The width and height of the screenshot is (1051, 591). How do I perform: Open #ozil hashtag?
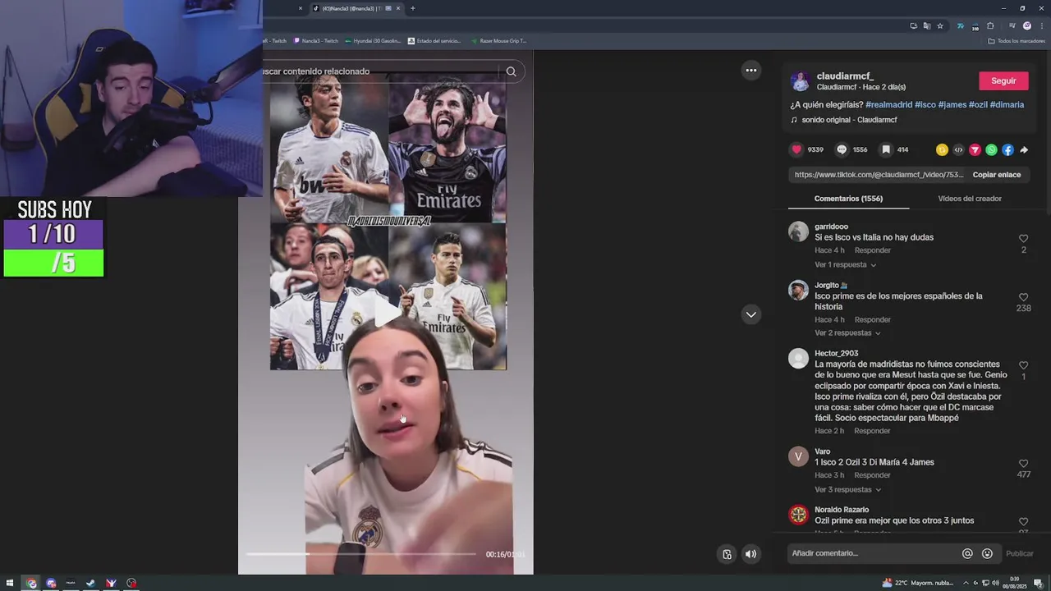click(978, 105)
